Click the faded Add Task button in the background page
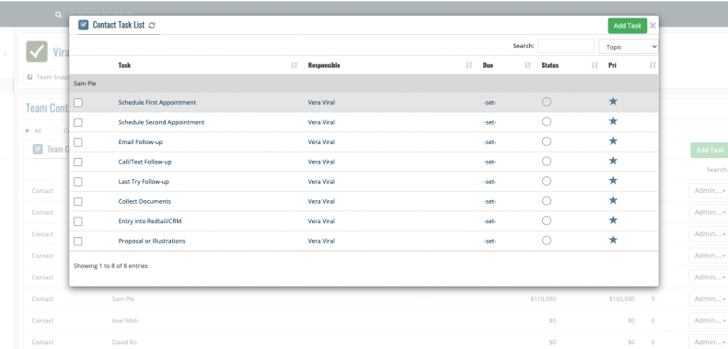 coord(710,151)
